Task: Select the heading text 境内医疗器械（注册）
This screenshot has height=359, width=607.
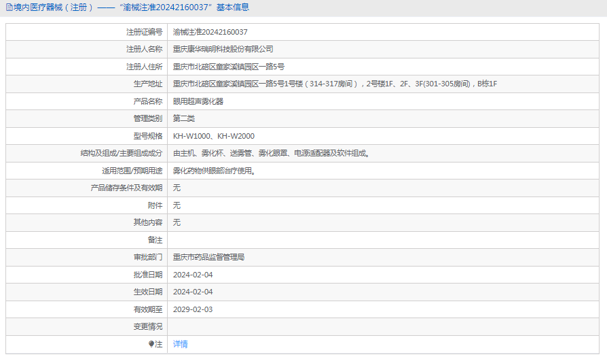Action: pos(54,7)
